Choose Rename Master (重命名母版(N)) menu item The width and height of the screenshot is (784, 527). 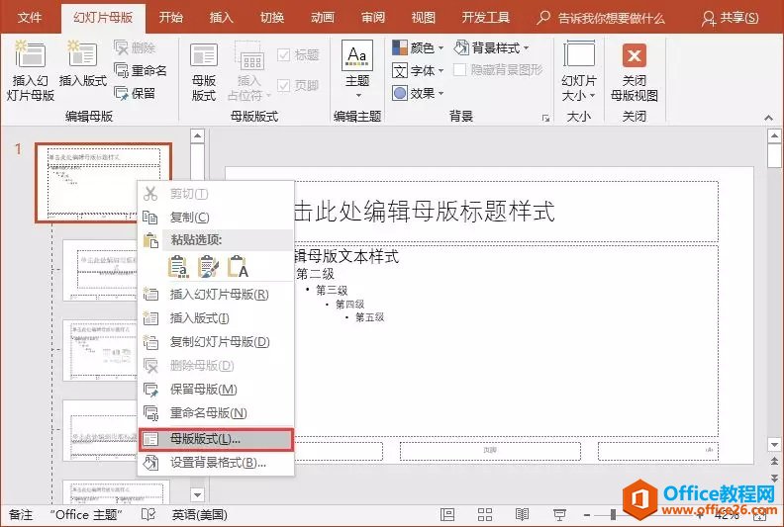(x=216, y=413)
